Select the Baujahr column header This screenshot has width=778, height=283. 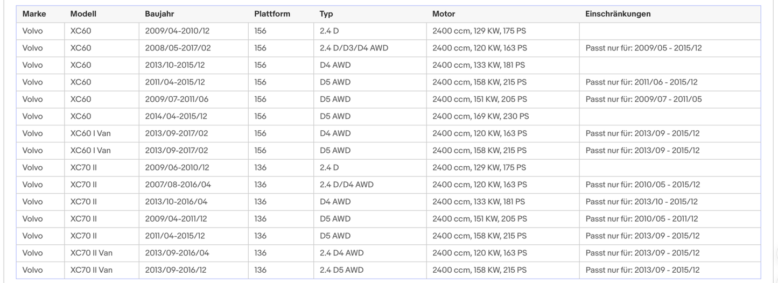pos(159,14)
